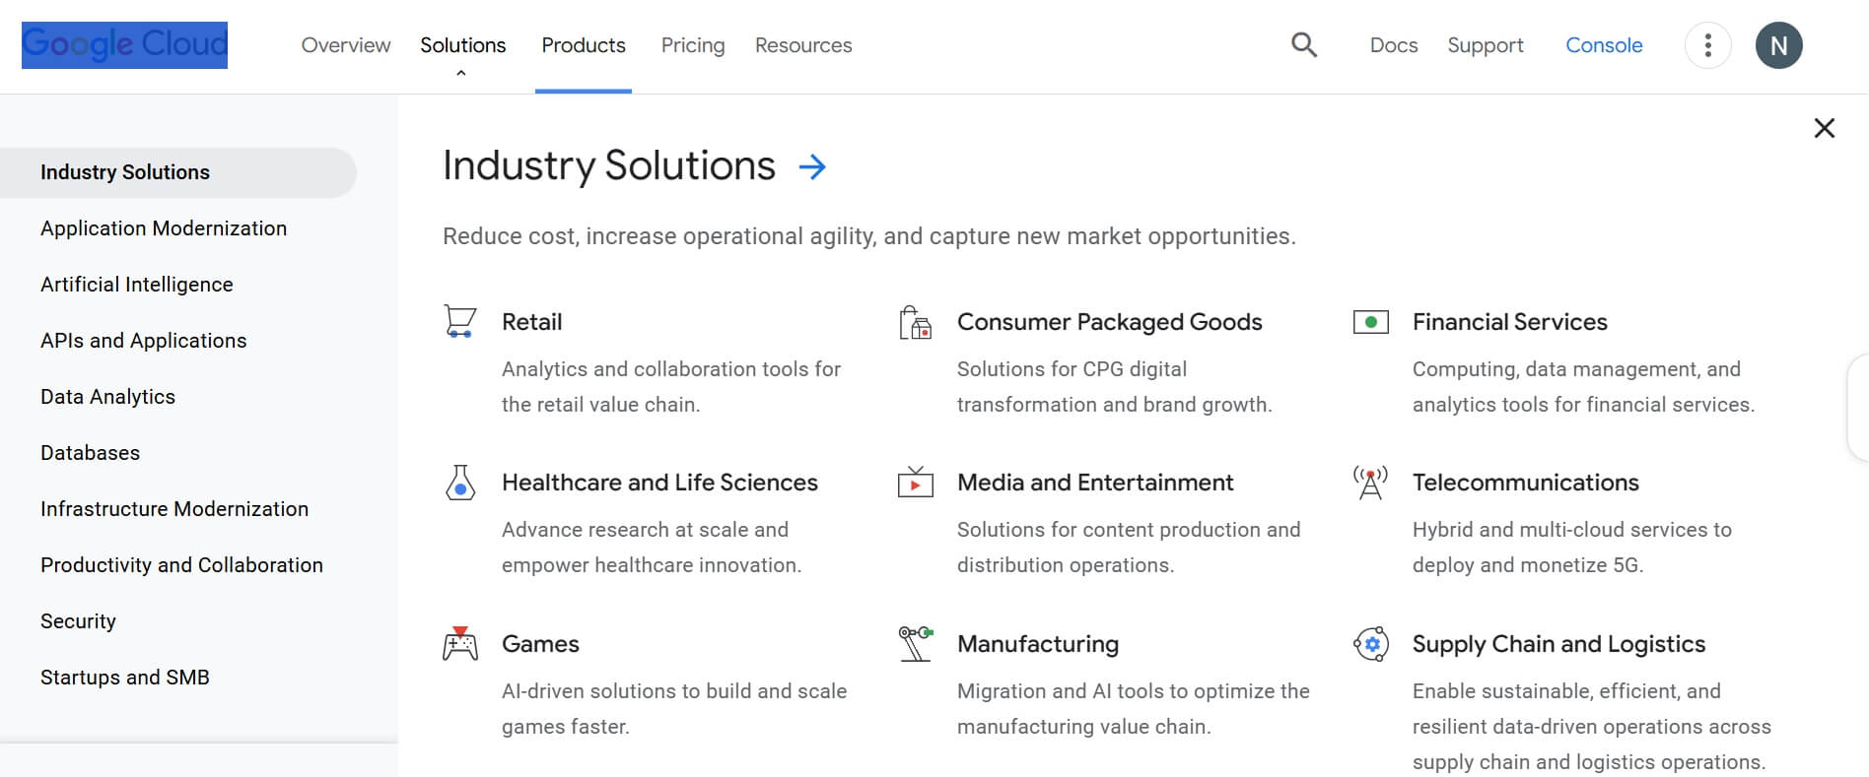Image resolution: width=1869 pixels, height=777 pixels.
Task: Open the Industry Solutions heading link
Action: point(609,166)
